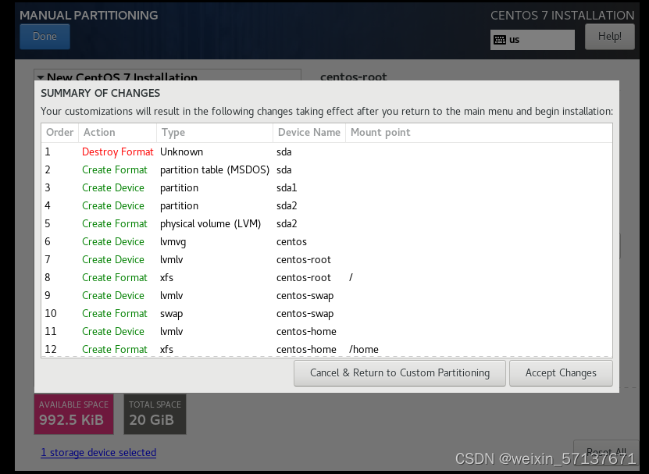Click the 'swap' type entry

(x=171, y=314)
